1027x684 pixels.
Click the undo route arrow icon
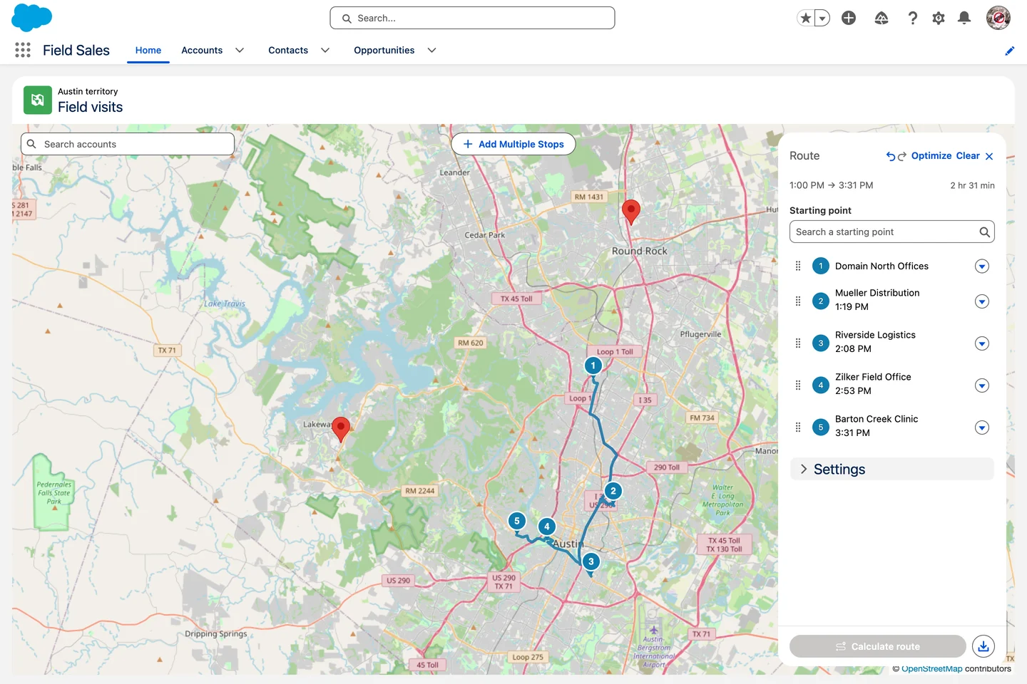891,156
